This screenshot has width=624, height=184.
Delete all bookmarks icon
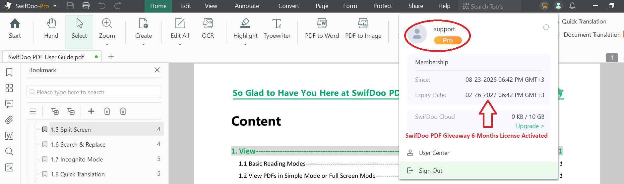[123, 111]
